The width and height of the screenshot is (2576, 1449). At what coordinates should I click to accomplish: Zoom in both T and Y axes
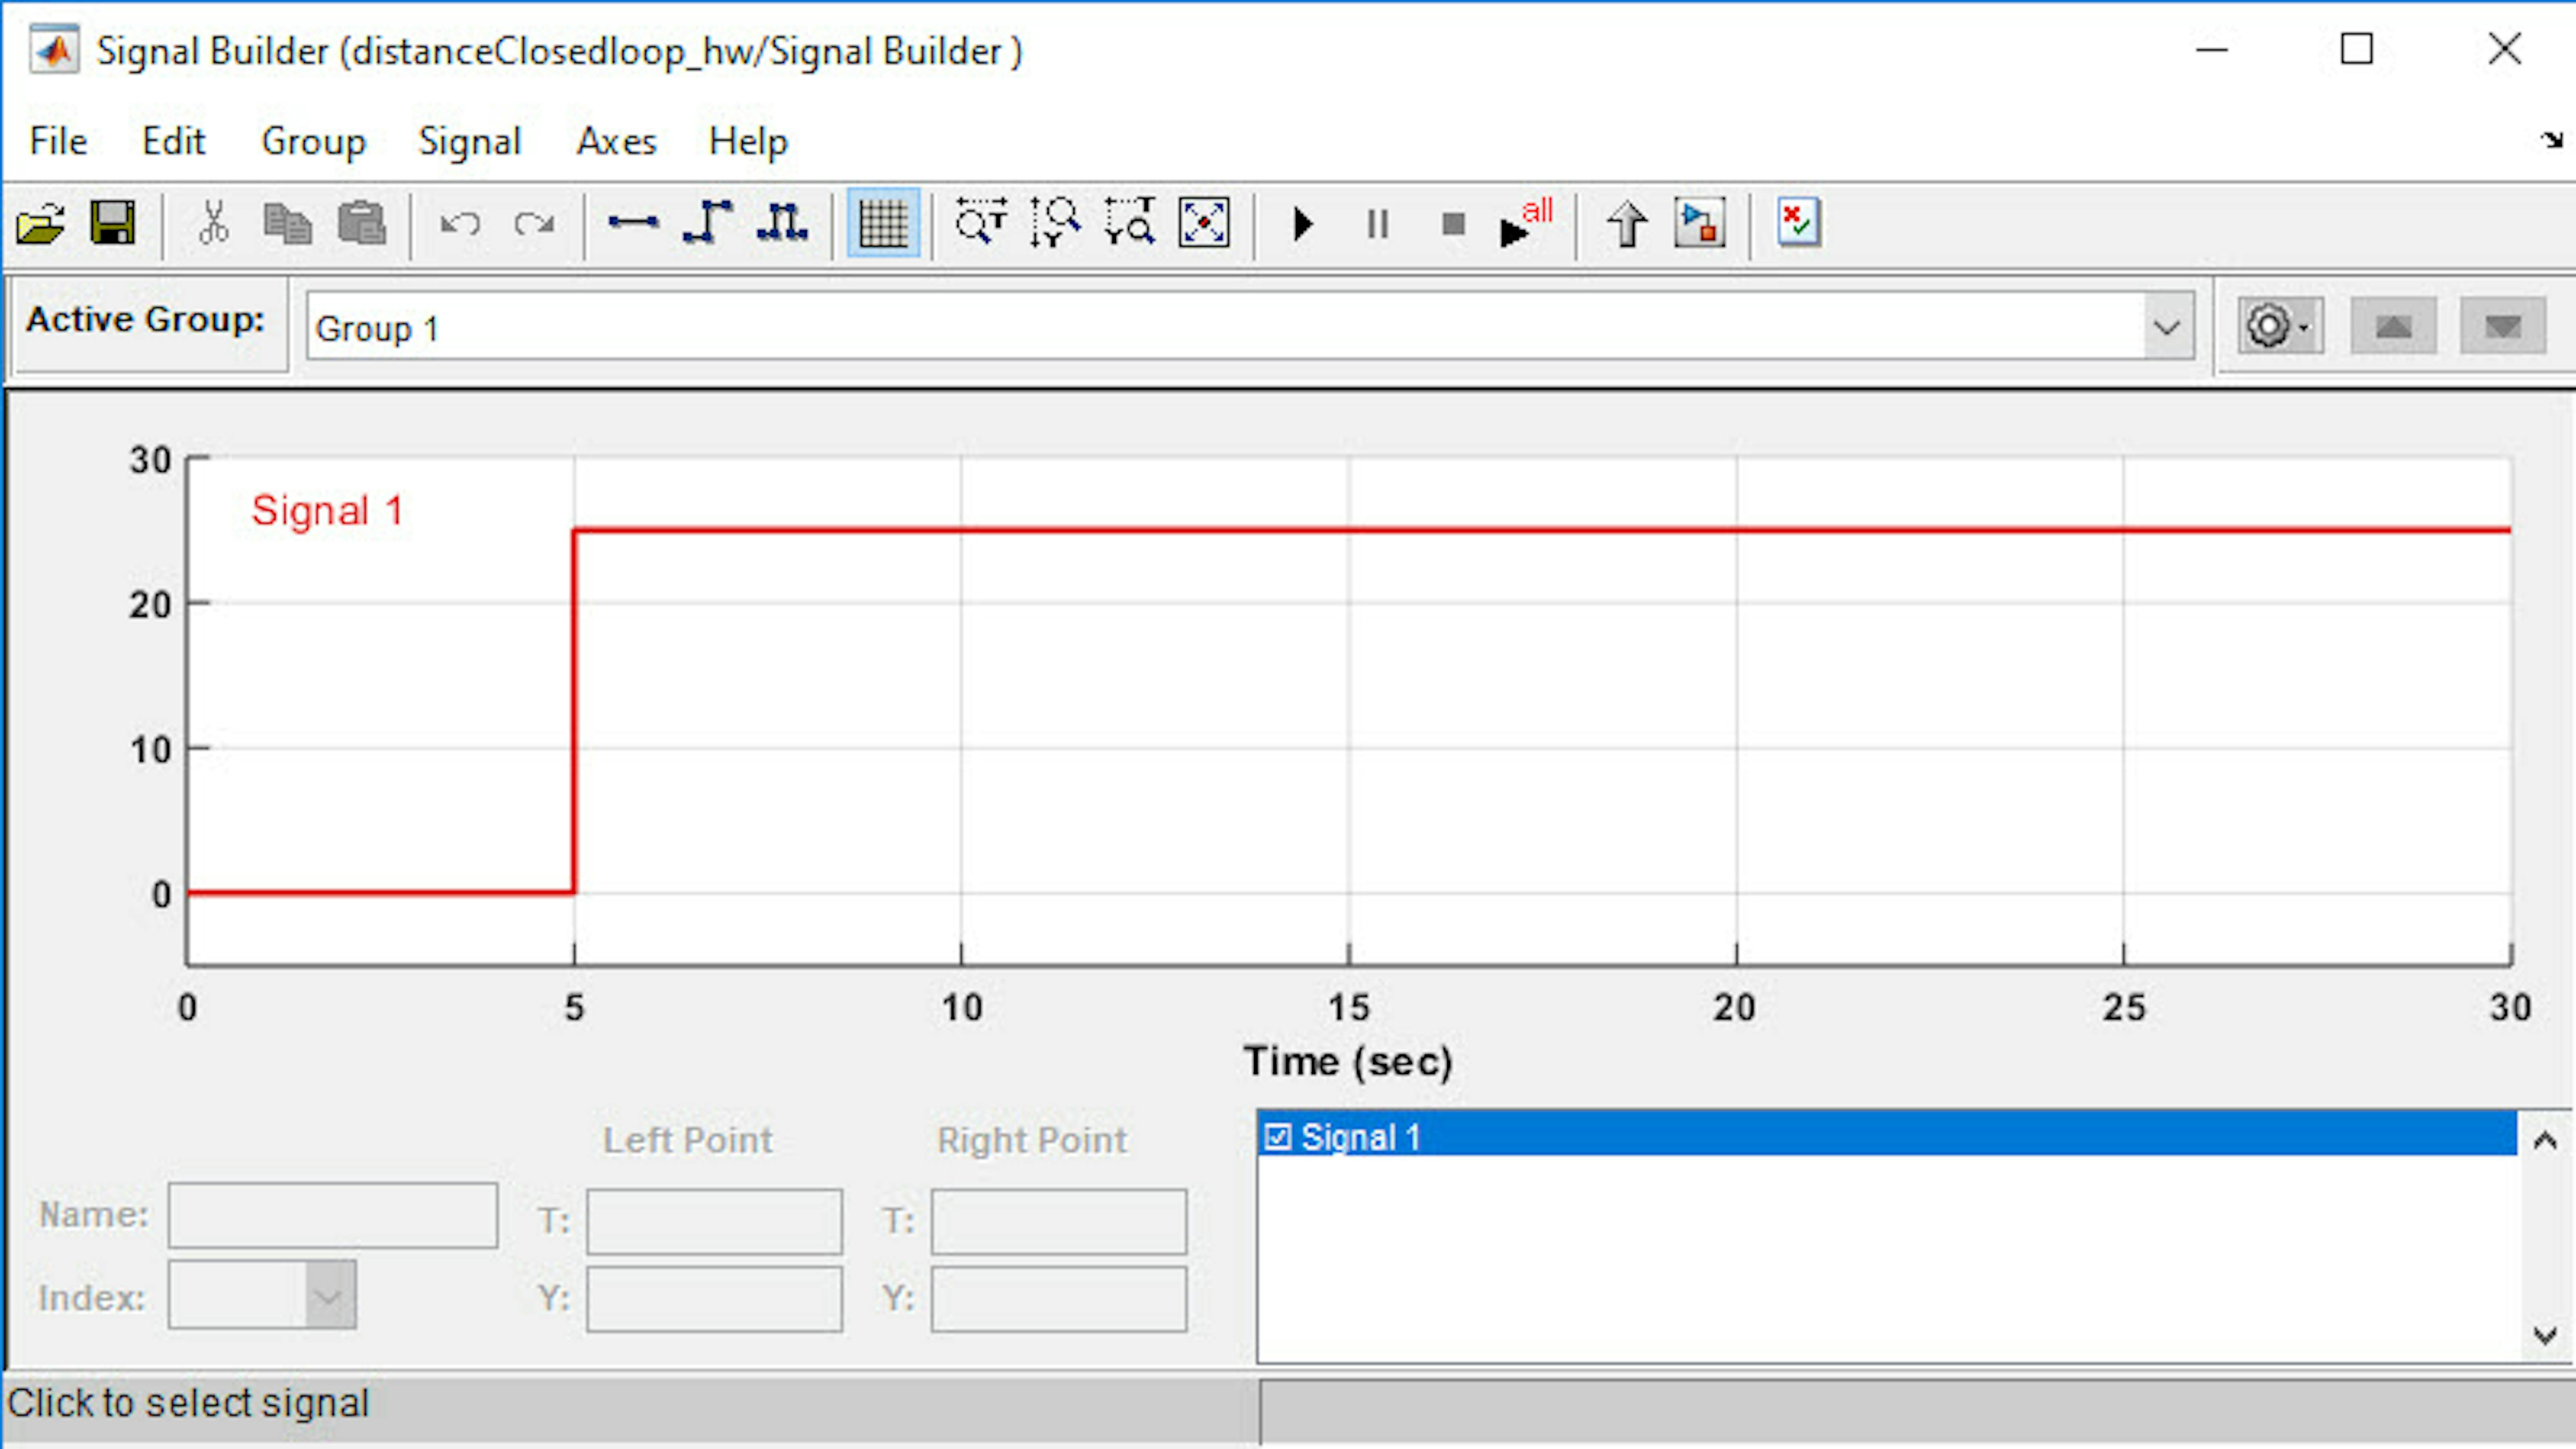point(1130,223)
